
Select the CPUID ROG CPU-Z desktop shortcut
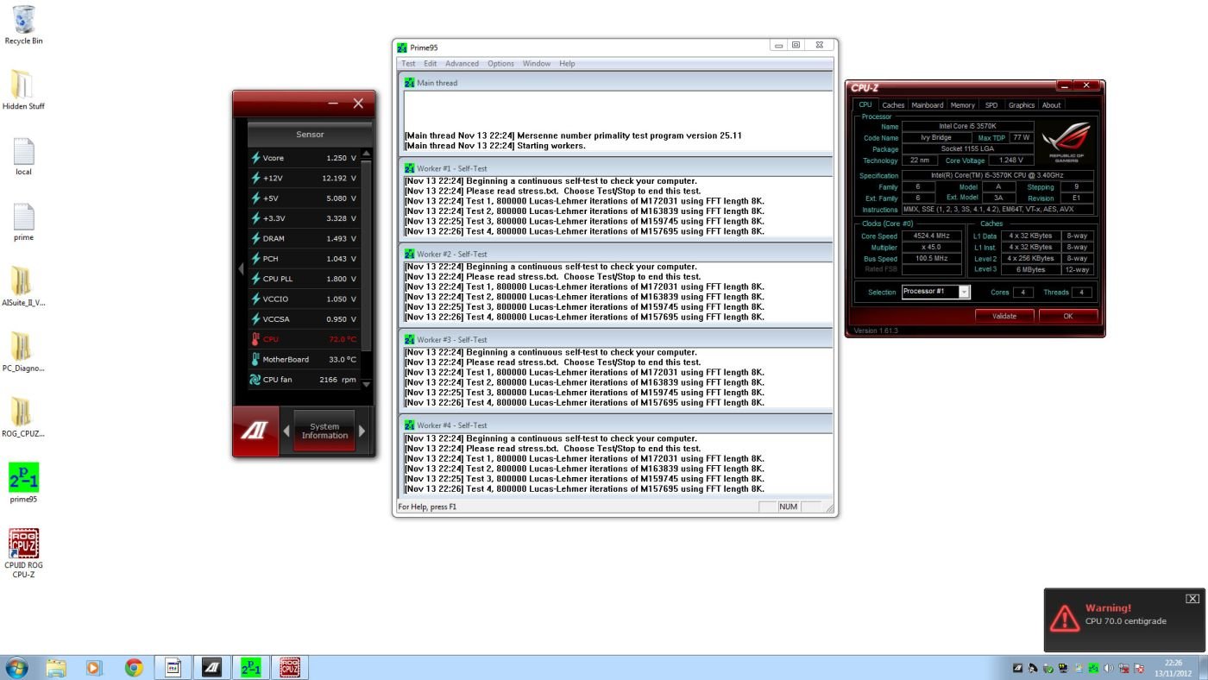click(x=23, y=554)
